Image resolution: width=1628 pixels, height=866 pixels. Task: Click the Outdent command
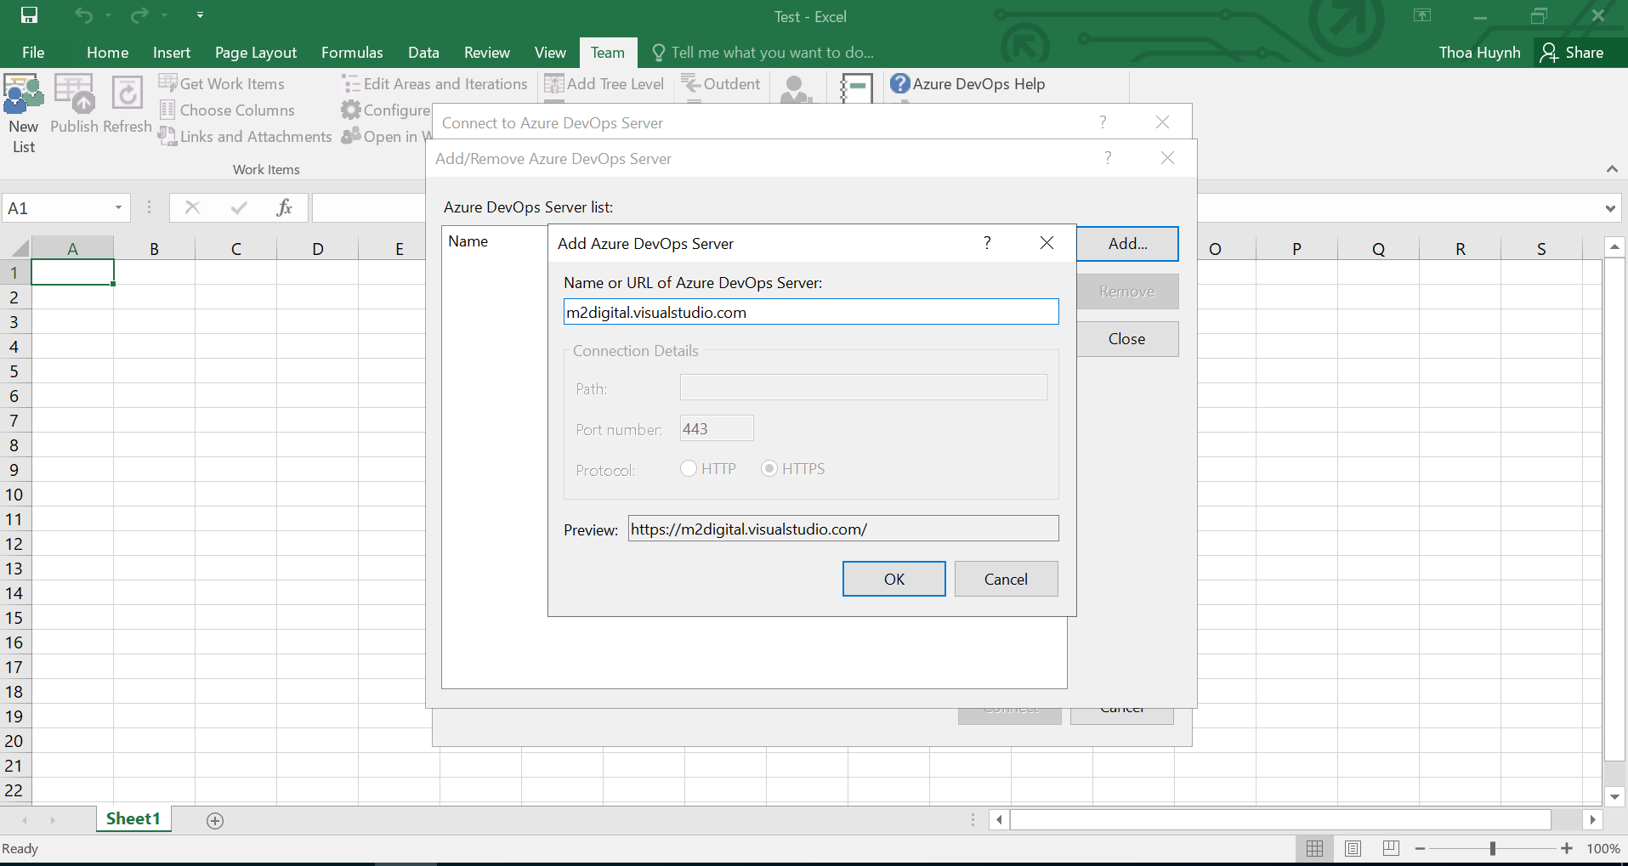(x=721, y=83)
